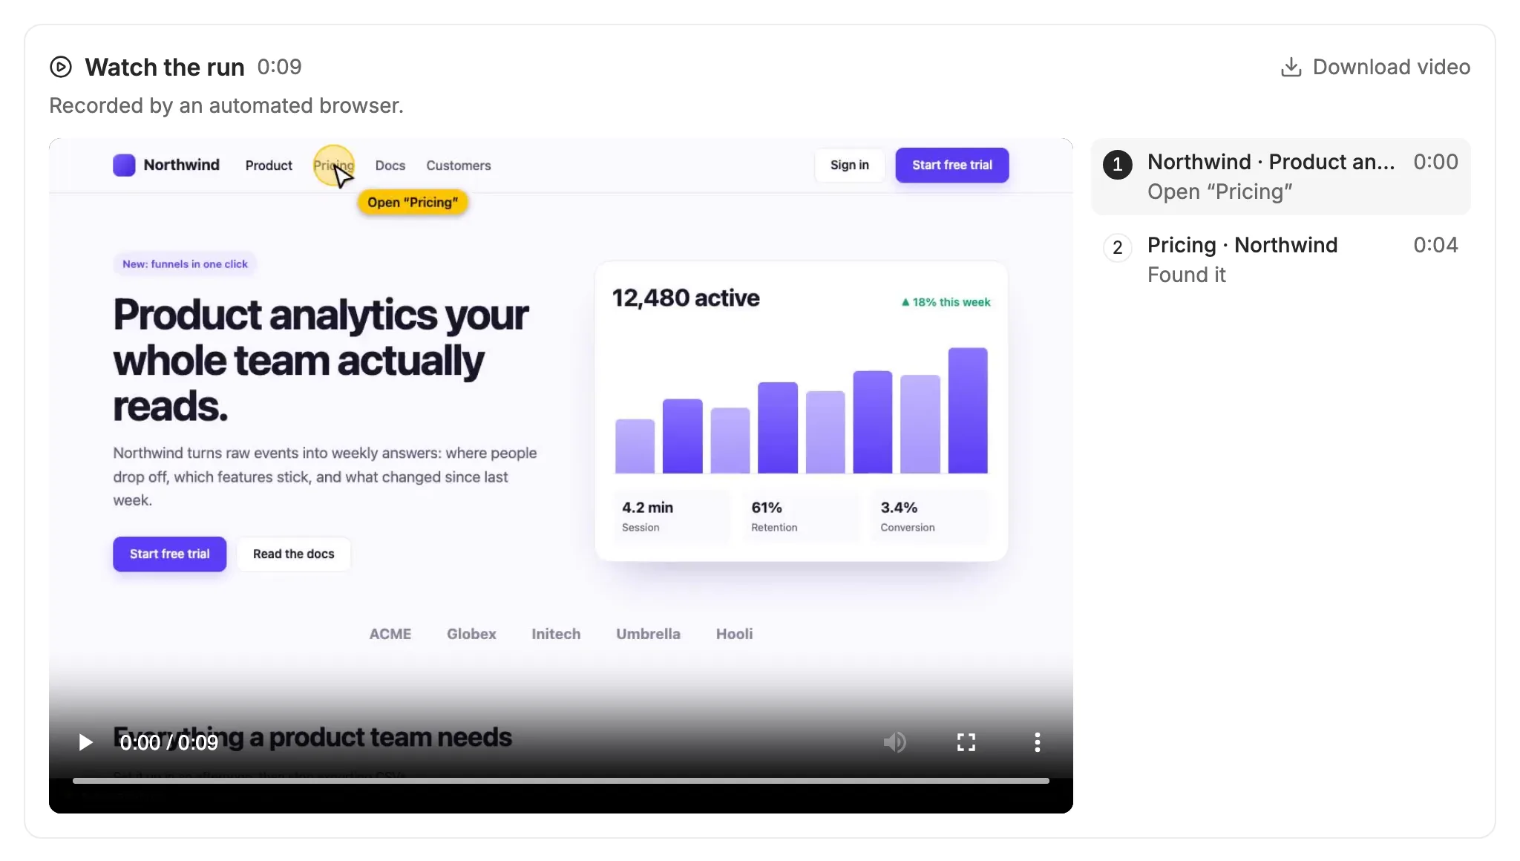The height and width of the screenshot is (861, 1520).
Task: Open the Docs nav item
Action: coord(390,166)
